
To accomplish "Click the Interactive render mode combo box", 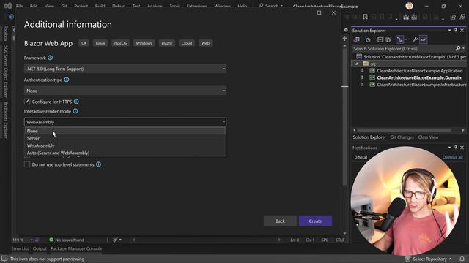I will (125, 122).
